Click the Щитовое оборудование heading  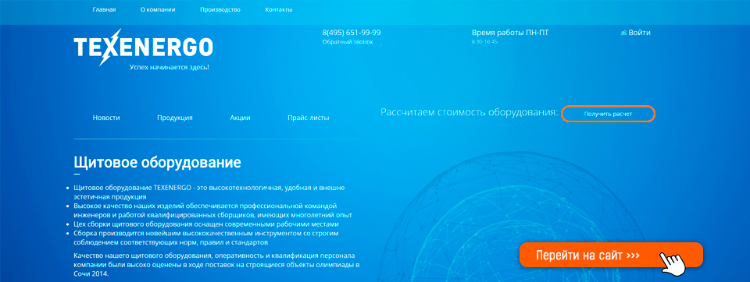click(x=157, y=162)
